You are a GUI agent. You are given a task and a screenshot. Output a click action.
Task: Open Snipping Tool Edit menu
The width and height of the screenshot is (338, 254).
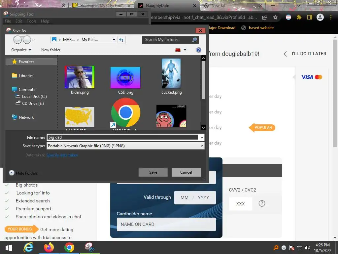pyautogui.click(x=19, y=21)
